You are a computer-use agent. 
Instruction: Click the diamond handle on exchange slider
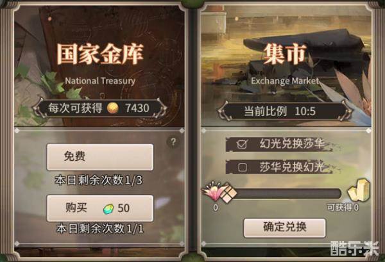(x=228, y=193)
